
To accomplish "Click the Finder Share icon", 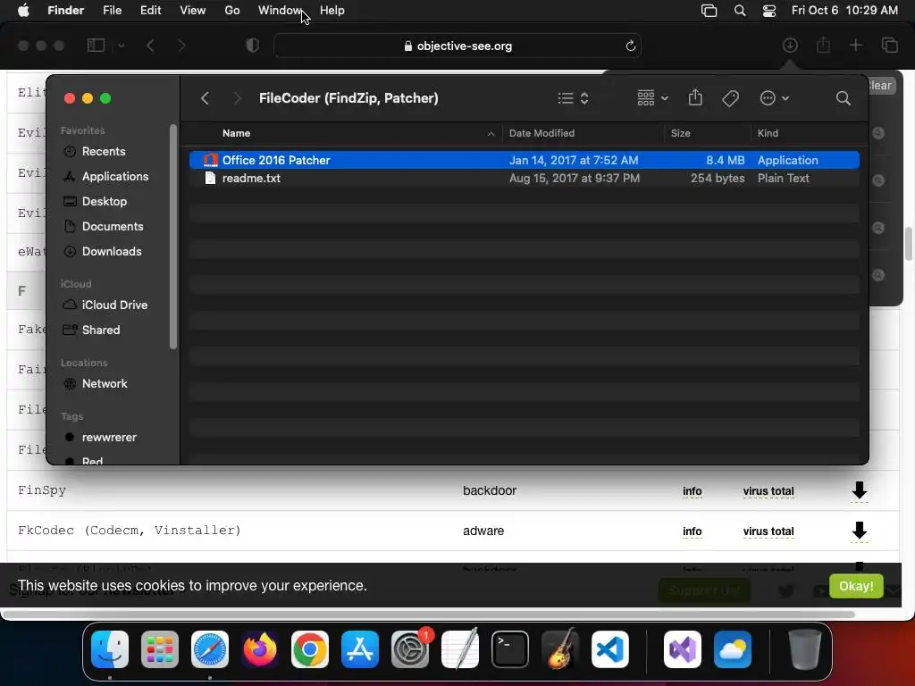I will click(695, 97).
